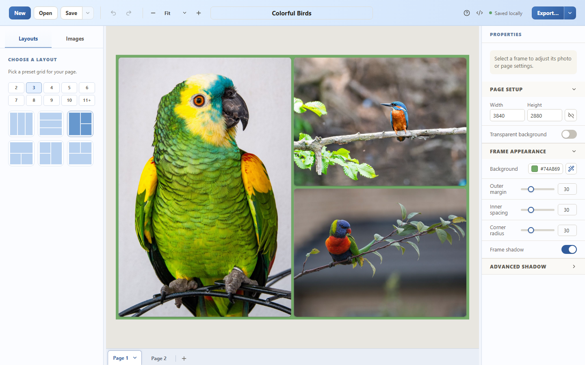Viewport: 585px width, 365px height.
Task: Select the one-large-left, two-right layout
Action: [x=80, y=124]
